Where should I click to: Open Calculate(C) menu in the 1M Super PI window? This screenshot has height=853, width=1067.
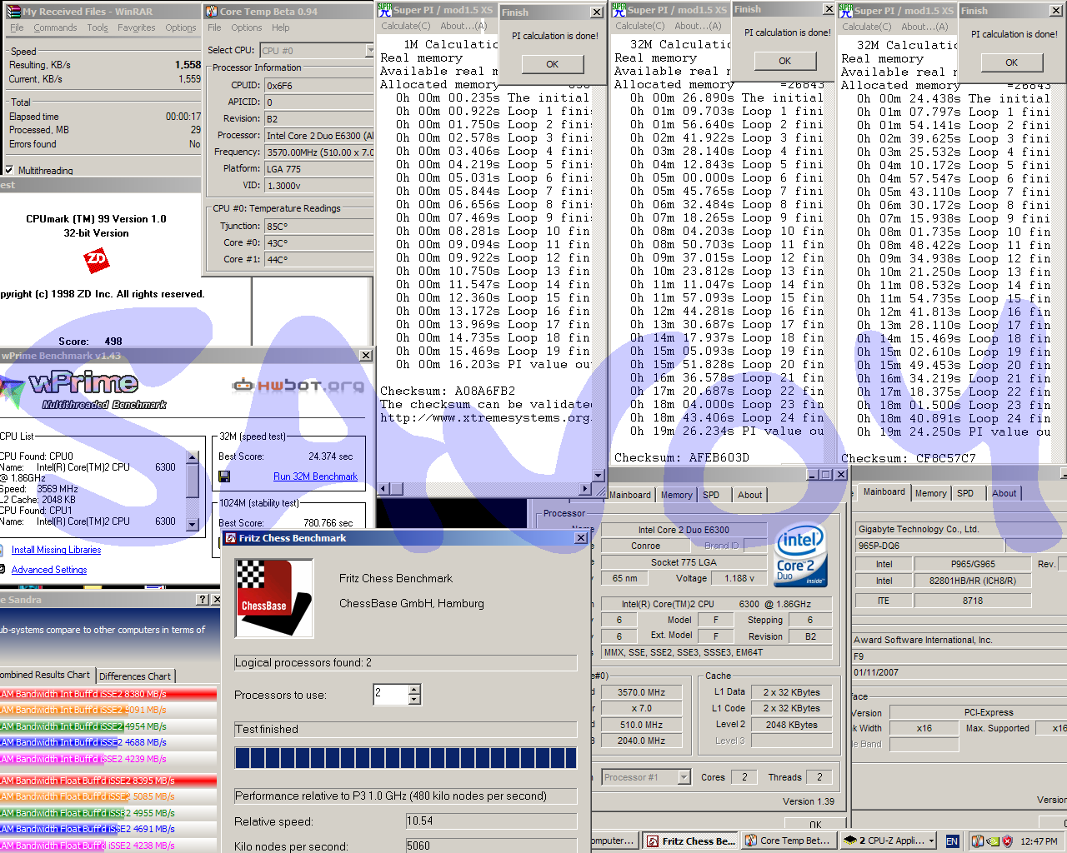click(x=406, y=26)
